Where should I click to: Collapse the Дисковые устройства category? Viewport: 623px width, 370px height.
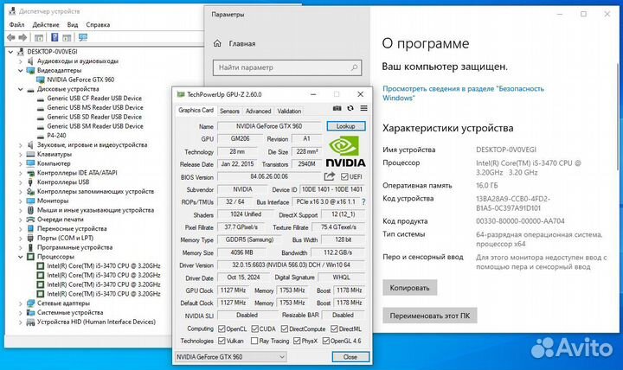tap(20, 89)
